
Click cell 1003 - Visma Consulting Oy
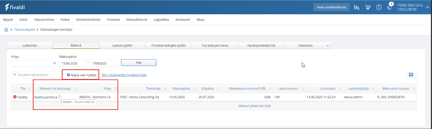point(140,97)
